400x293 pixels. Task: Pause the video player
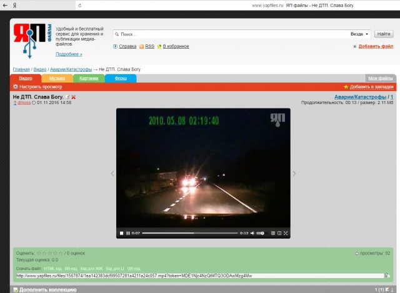tap(128, 233)
